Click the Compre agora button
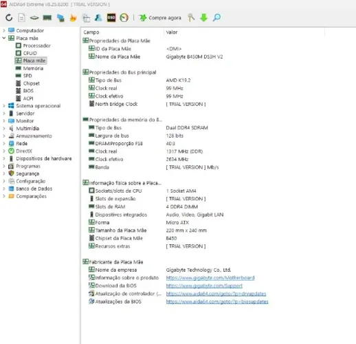This screenshot has height=344, width=356. pos(160,18)
